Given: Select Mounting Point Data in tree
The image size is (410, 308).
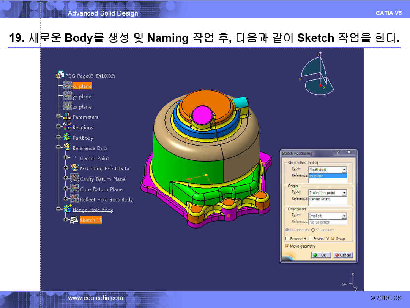Looking at the screenshot, I should pyautogui.click(x=104, y=168).
